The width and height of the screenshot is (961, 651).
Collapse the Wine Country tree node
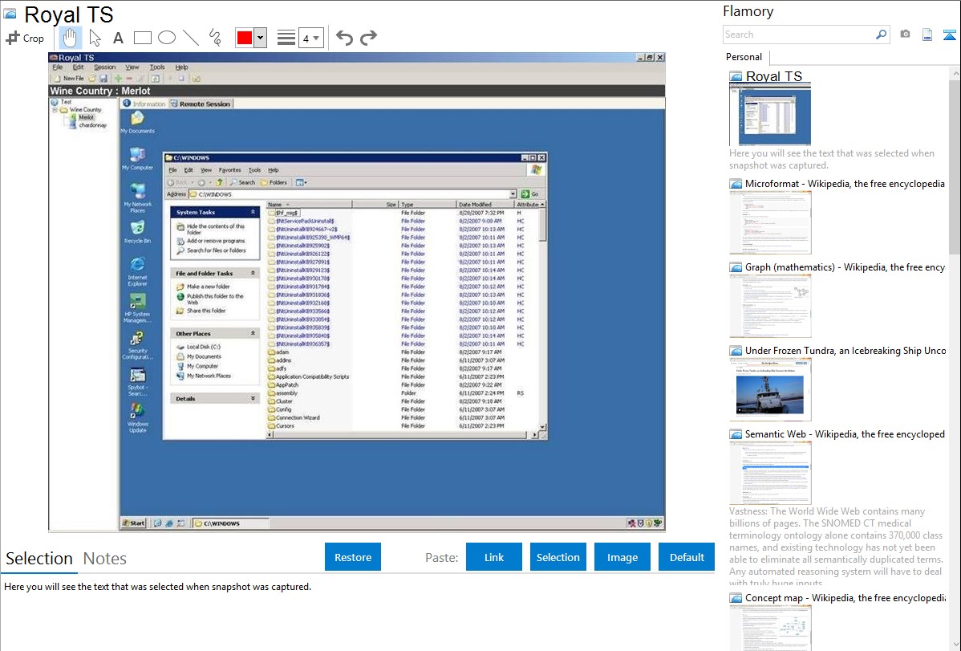tap(55, 110)
